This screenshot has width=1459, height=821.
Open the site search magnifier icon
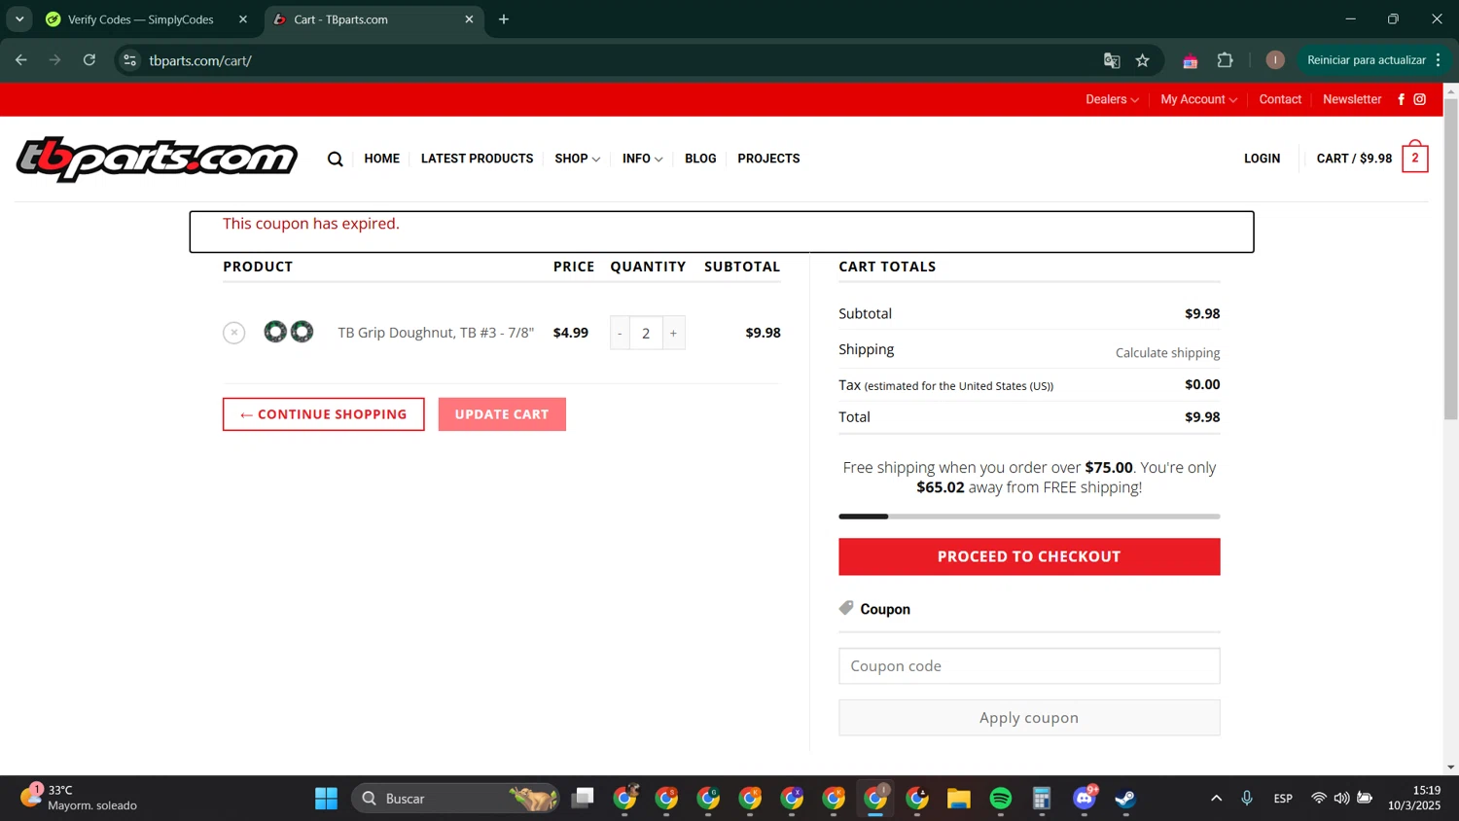click(x=335, y=159)
